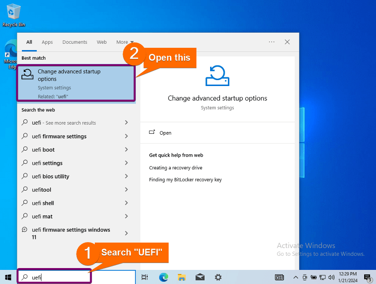The height and width of the screenshot is (284, 376).
Task: Click the Change advanced startup options title text
Action: (217, 98)
